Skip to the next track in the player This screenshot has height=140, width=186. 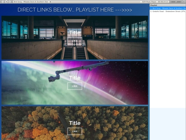10,2
